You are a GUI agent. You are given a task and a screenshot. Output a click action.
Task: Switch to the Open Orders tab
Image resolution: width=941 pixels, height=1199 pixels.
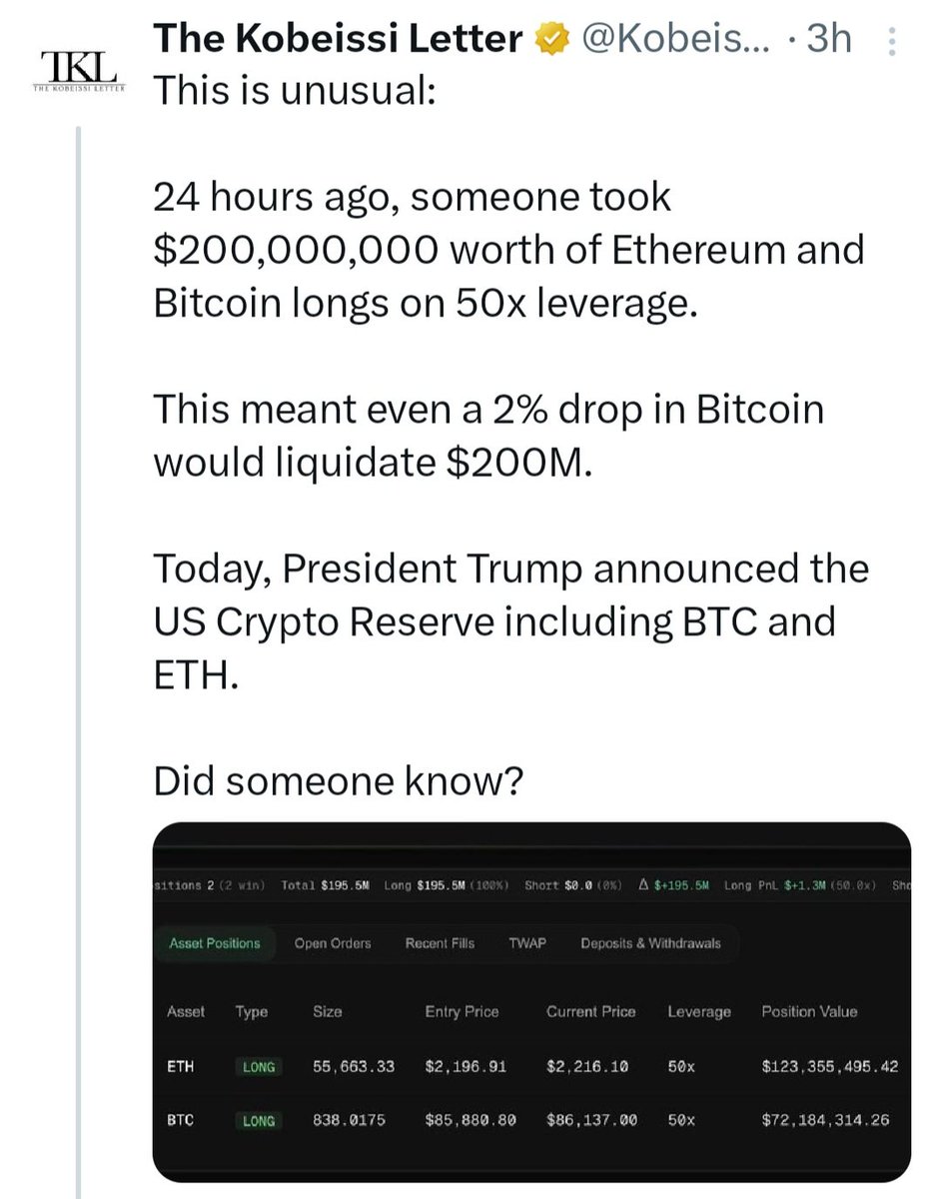[333, 943]
